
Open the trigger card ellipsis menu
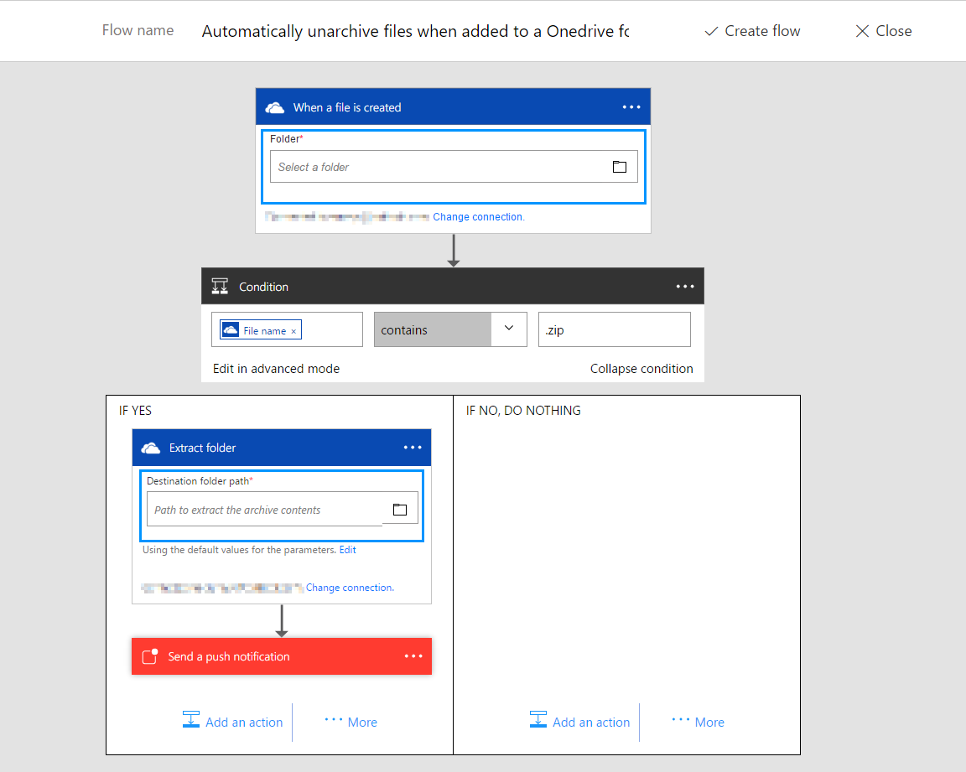click(631, 106)
